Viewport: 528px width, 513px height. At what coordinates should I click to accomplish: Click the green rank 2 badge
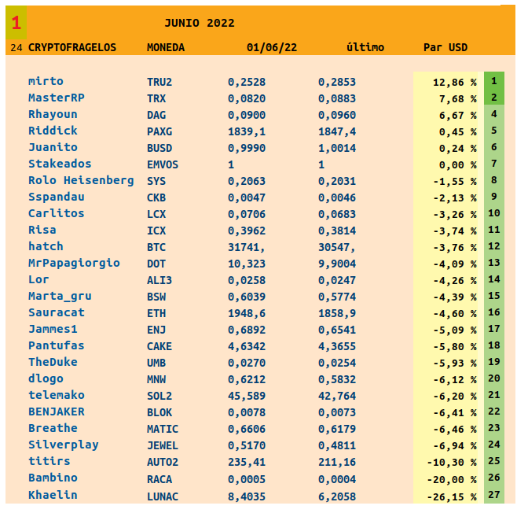click(x=493, y=98)
